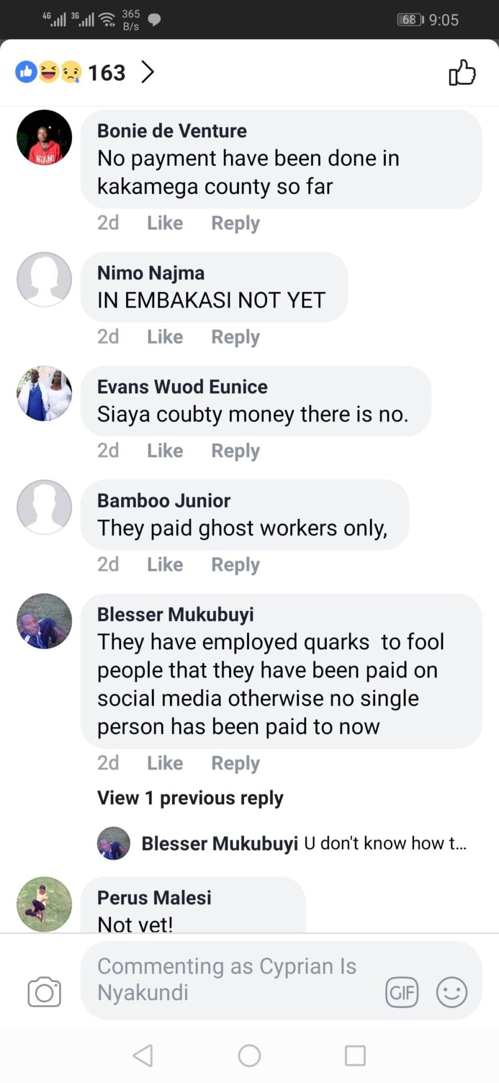The height and width of the screenshot is (1083, 499).
Task: Reply to Blesser Mukubuyi's quarks comment
Action: coord(235,763)
